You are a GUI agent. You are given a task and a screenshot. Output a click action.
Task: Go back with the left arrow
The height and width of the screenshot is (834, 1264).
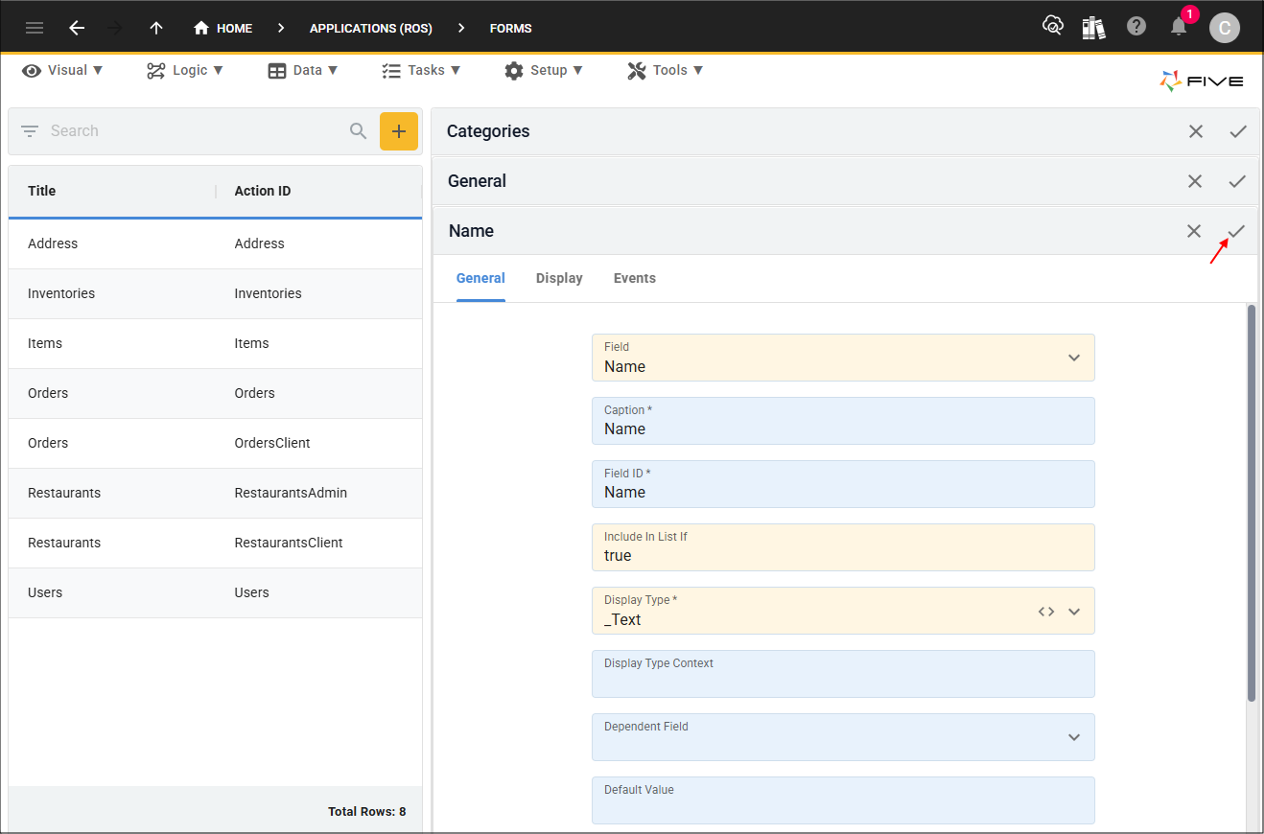77,28
